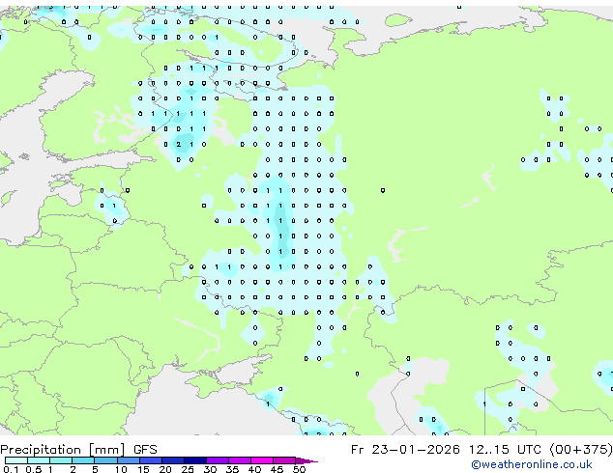Pick the 10–15 mm blue swatch
Screen dimensions: 613x473
(128, 460)
